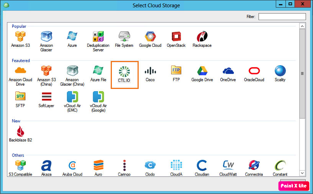313x194 pixels.
Task: Select OneDrive storage icon
Action: point(228,71)
